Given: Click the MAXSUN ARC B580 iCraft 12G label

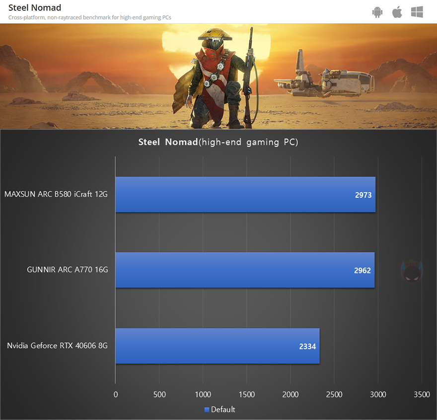Looking at the screenshot, I should coord(56,194).
